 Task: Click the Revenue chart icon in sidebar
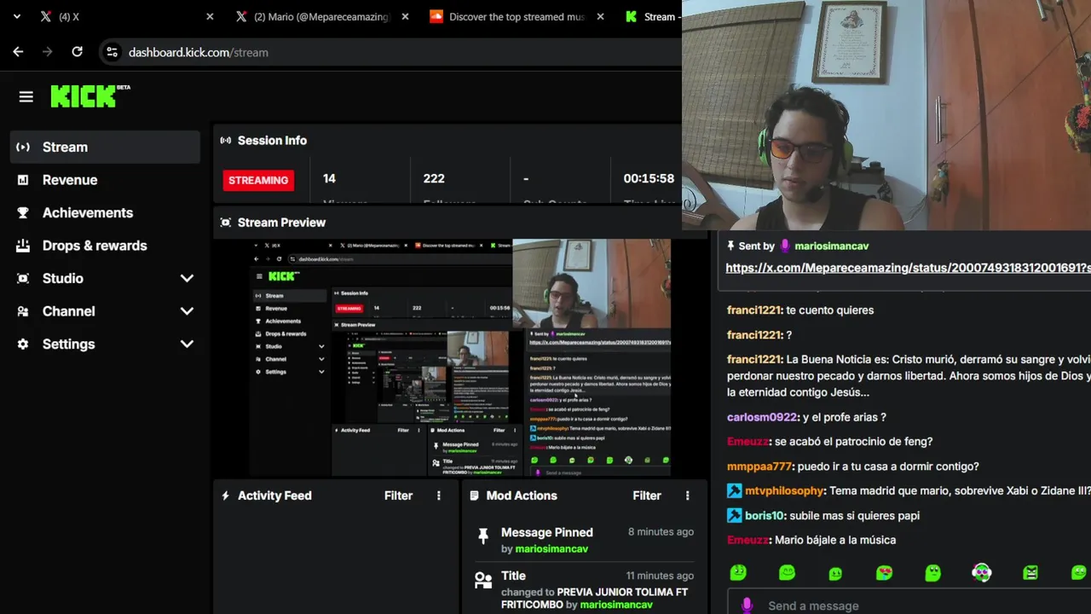[x=23, y=180]
